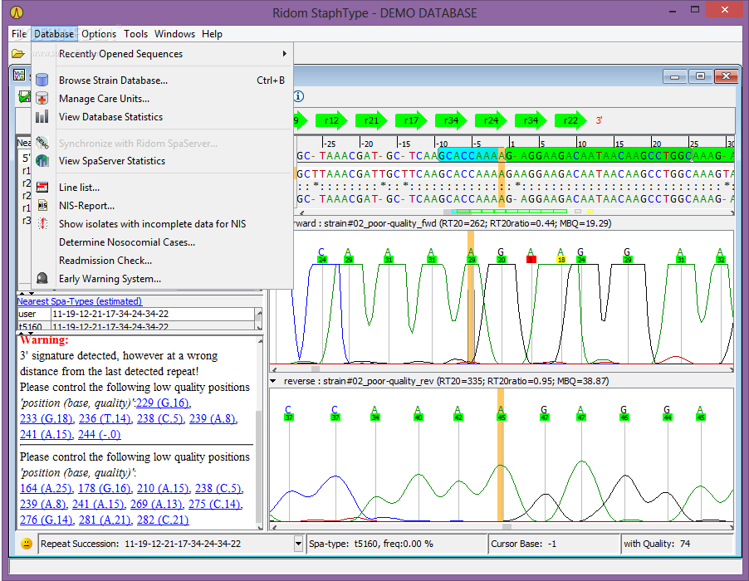Click the View Database Statistics bar-chart icon
Viewport: 749px width, 581px height.
[42, 116]
